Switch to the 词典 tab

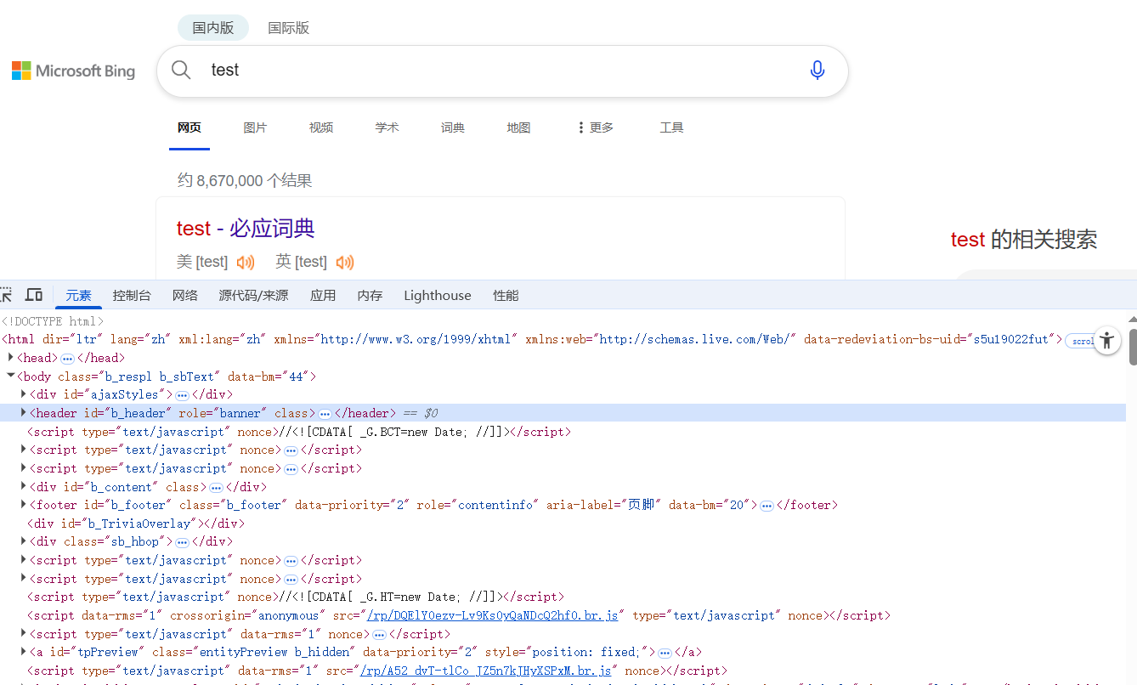click(x=453, y=127)
